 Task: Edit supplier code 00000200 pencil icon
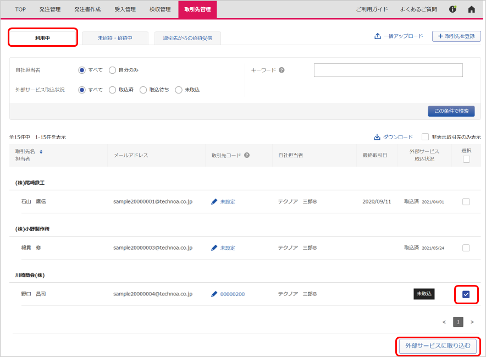214,294
